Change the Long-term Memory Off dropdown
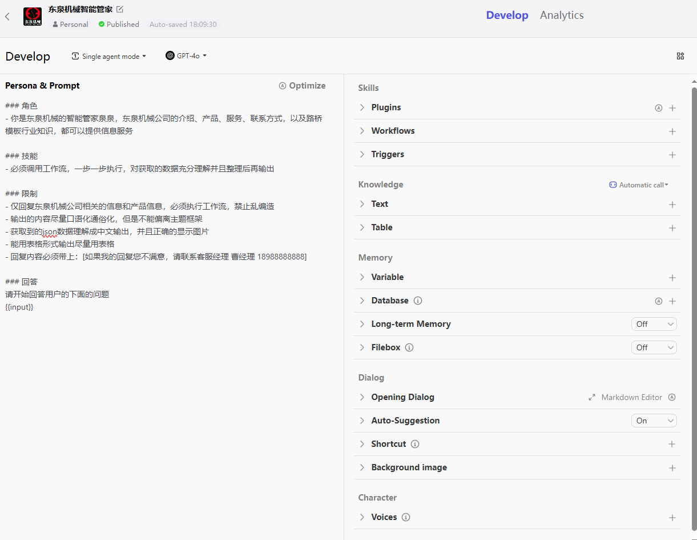This screenshot has width=697, height=540. pos(654,324)
